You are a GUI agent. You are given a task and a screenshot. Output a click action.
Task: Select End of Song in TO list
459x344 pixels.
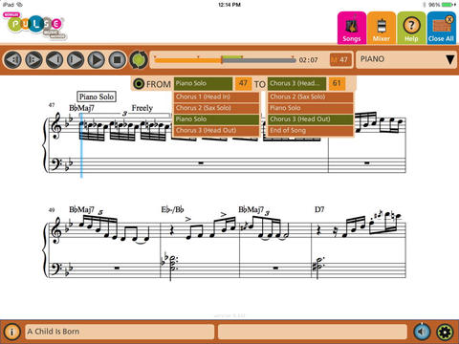311,130
